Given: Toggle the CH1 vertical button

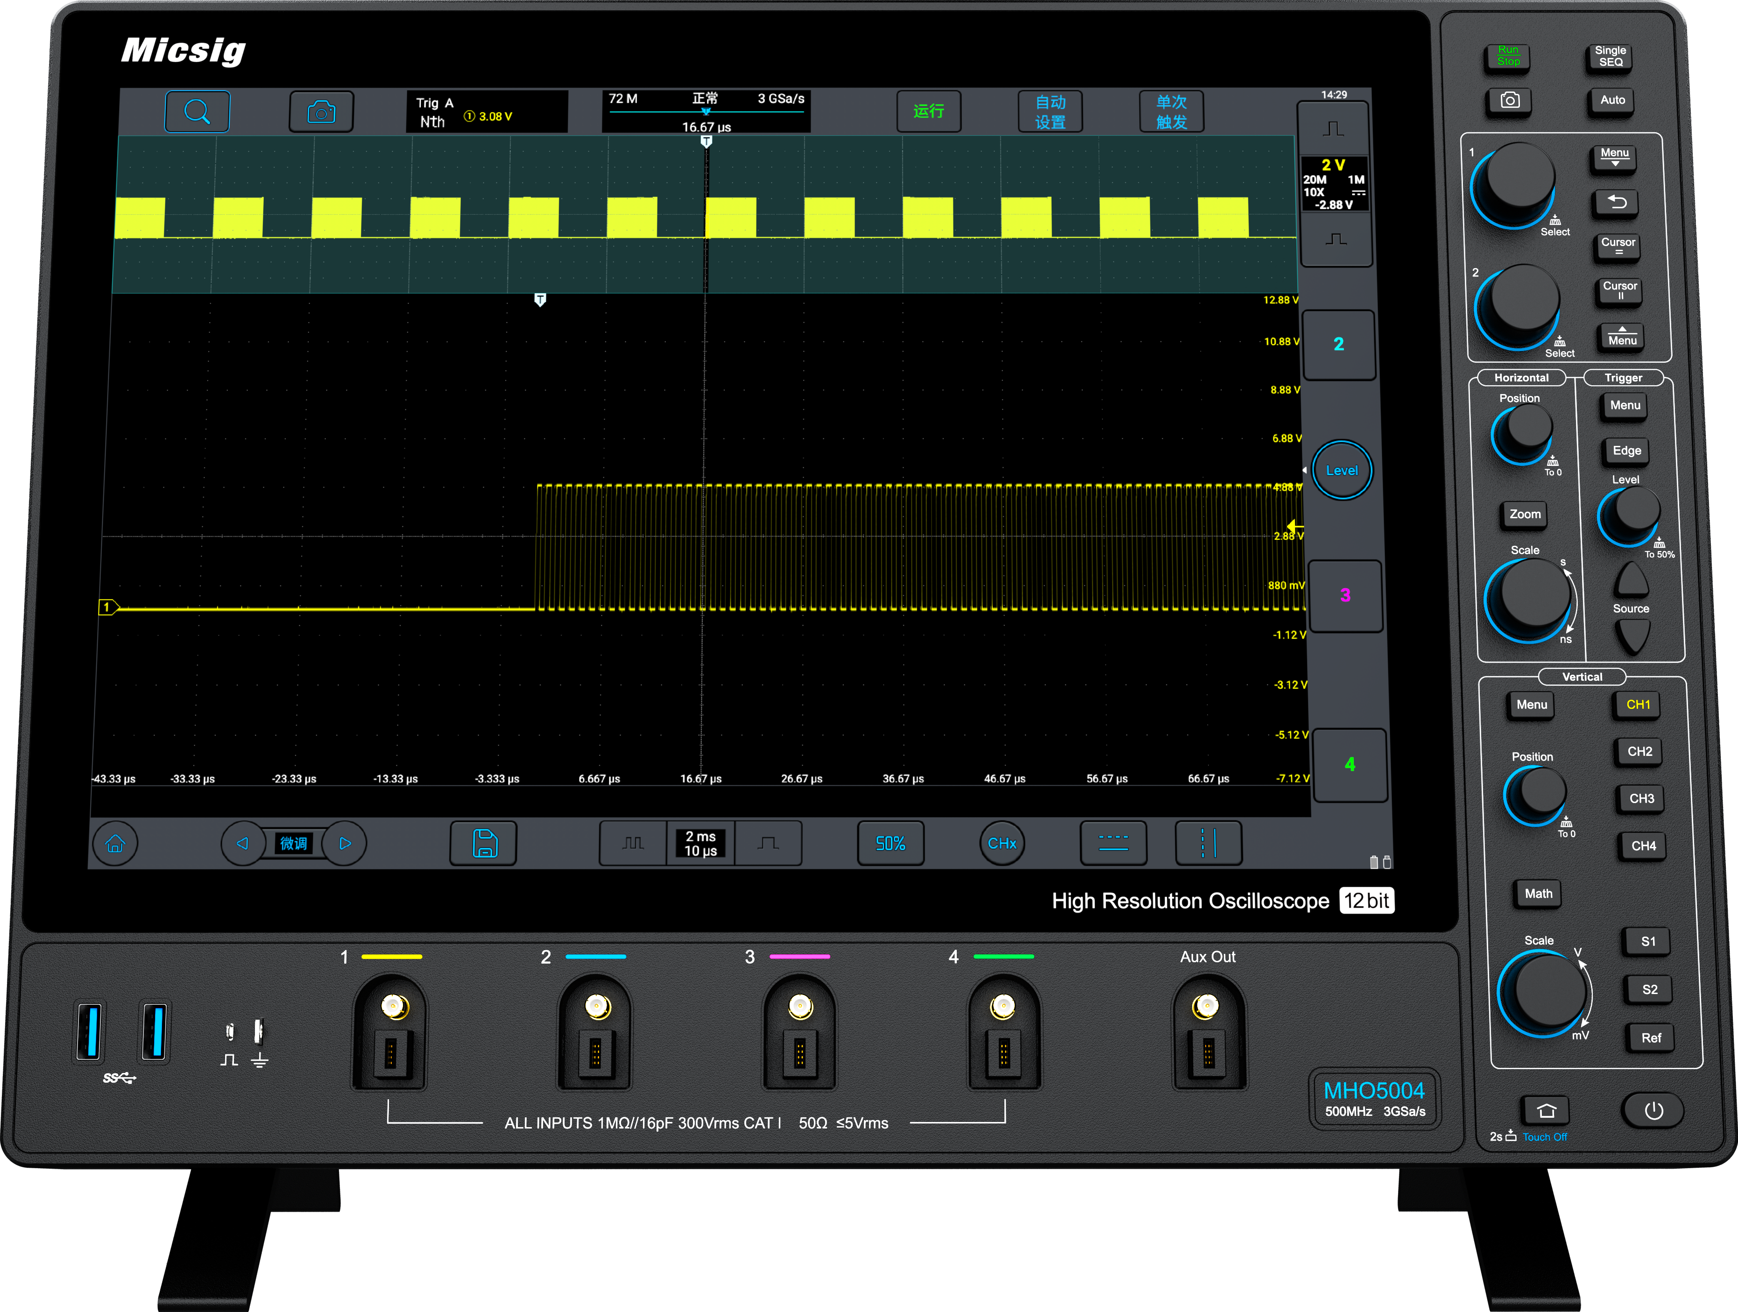Looking at the screenshot, I should (x=1638, y=705).
